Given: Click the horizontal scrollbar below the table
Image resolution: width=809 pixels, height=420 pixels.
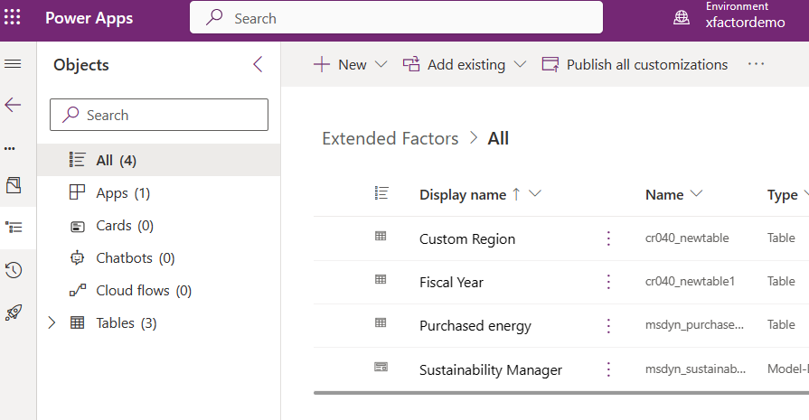Looking at the screenshot, I should tap(560, 393).
